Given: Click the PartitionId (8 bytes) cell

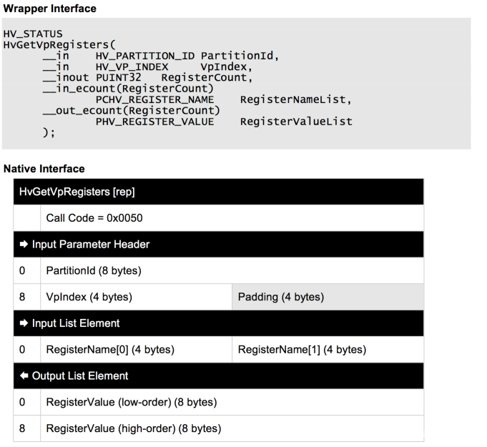Looking at the screenshot, I should tap(94, 271).
